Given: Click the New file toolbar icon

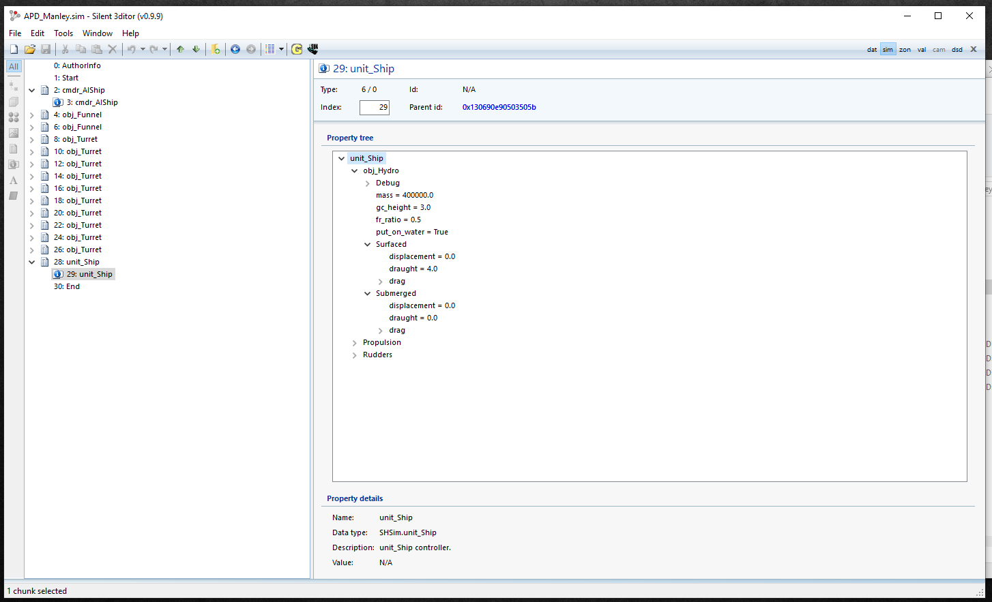Looking at the screenshot, I should click(x=14, y=49).
